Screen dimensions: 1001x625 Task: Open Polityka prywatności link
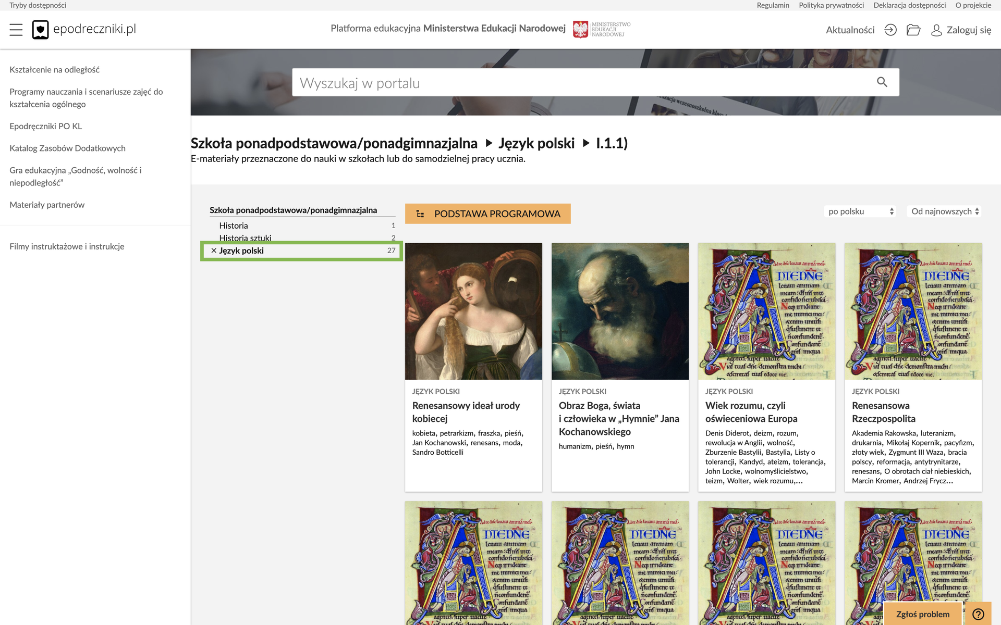tap(831, 5)
